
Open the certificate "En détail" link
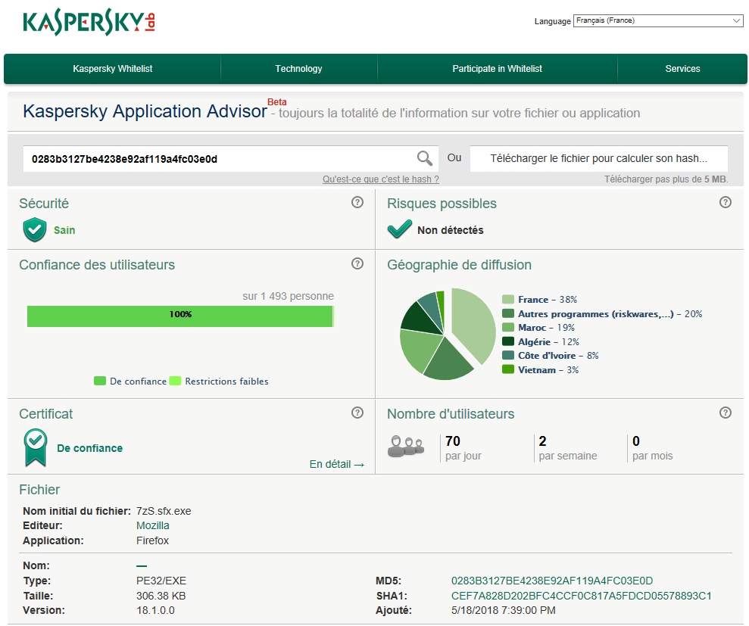pos(337,464)
